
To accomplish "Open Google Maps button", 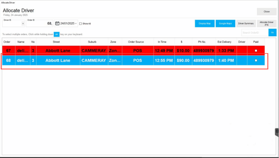I will pos(225,24).
